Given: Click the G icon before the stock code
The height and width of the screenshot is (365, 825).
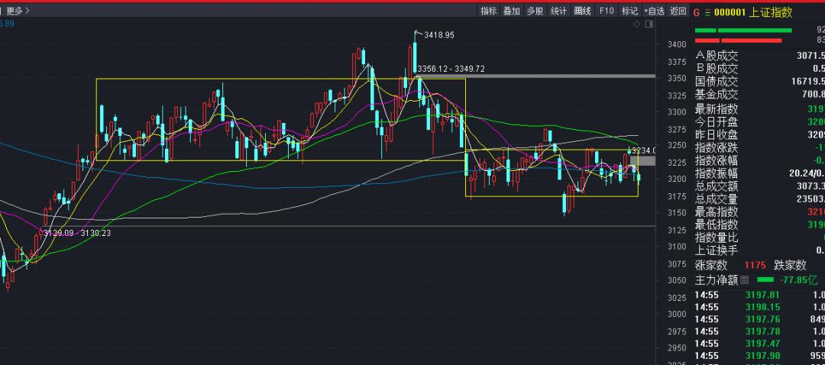Looking at the screenshot, I should pyautogui.click(x=696, y=12).
